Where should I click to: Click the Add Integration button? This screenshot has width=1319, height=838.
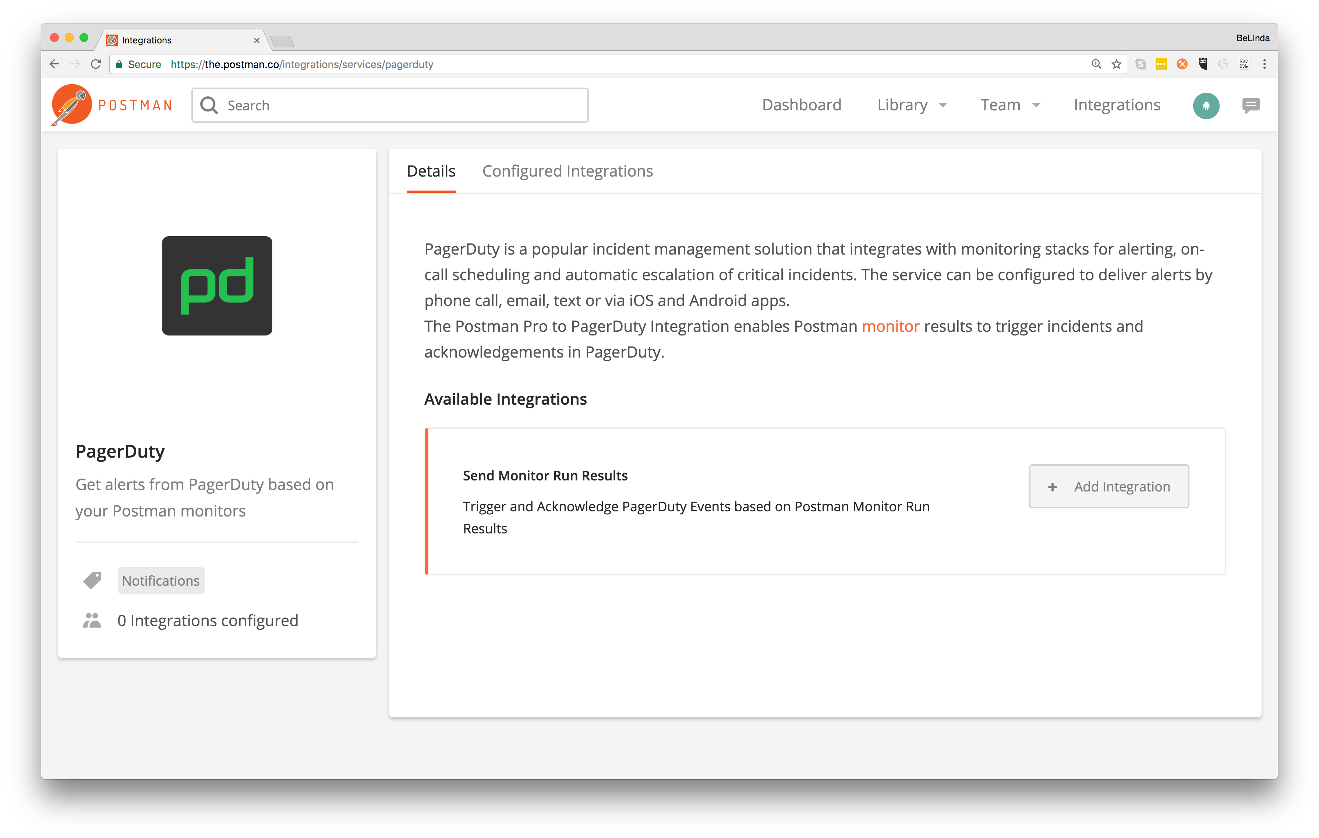[x=1108, y=486]
